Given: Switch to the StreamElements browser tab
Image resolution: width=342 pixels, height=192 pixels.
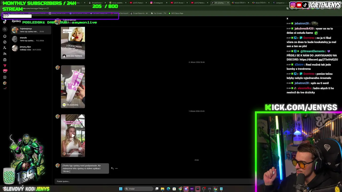Looking at the screenshot, I should [97, 3].
